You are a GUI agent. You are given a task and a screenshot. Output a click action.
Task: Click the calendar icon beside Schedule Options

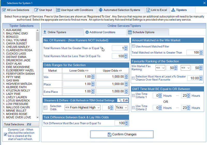point(130,32)
